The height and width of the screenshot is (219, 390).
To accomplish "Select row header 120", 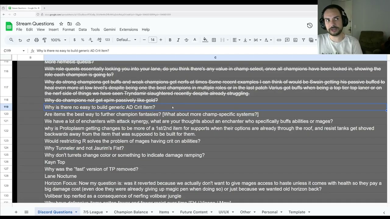I will click(x=6, y=114).
